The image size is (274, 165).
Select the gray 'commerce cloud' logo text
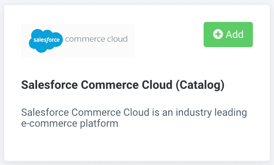coord(96,39)
